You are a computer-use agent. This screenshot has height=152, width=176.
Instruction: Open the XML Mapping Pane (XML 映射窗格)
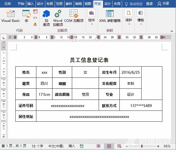(110, 16)
